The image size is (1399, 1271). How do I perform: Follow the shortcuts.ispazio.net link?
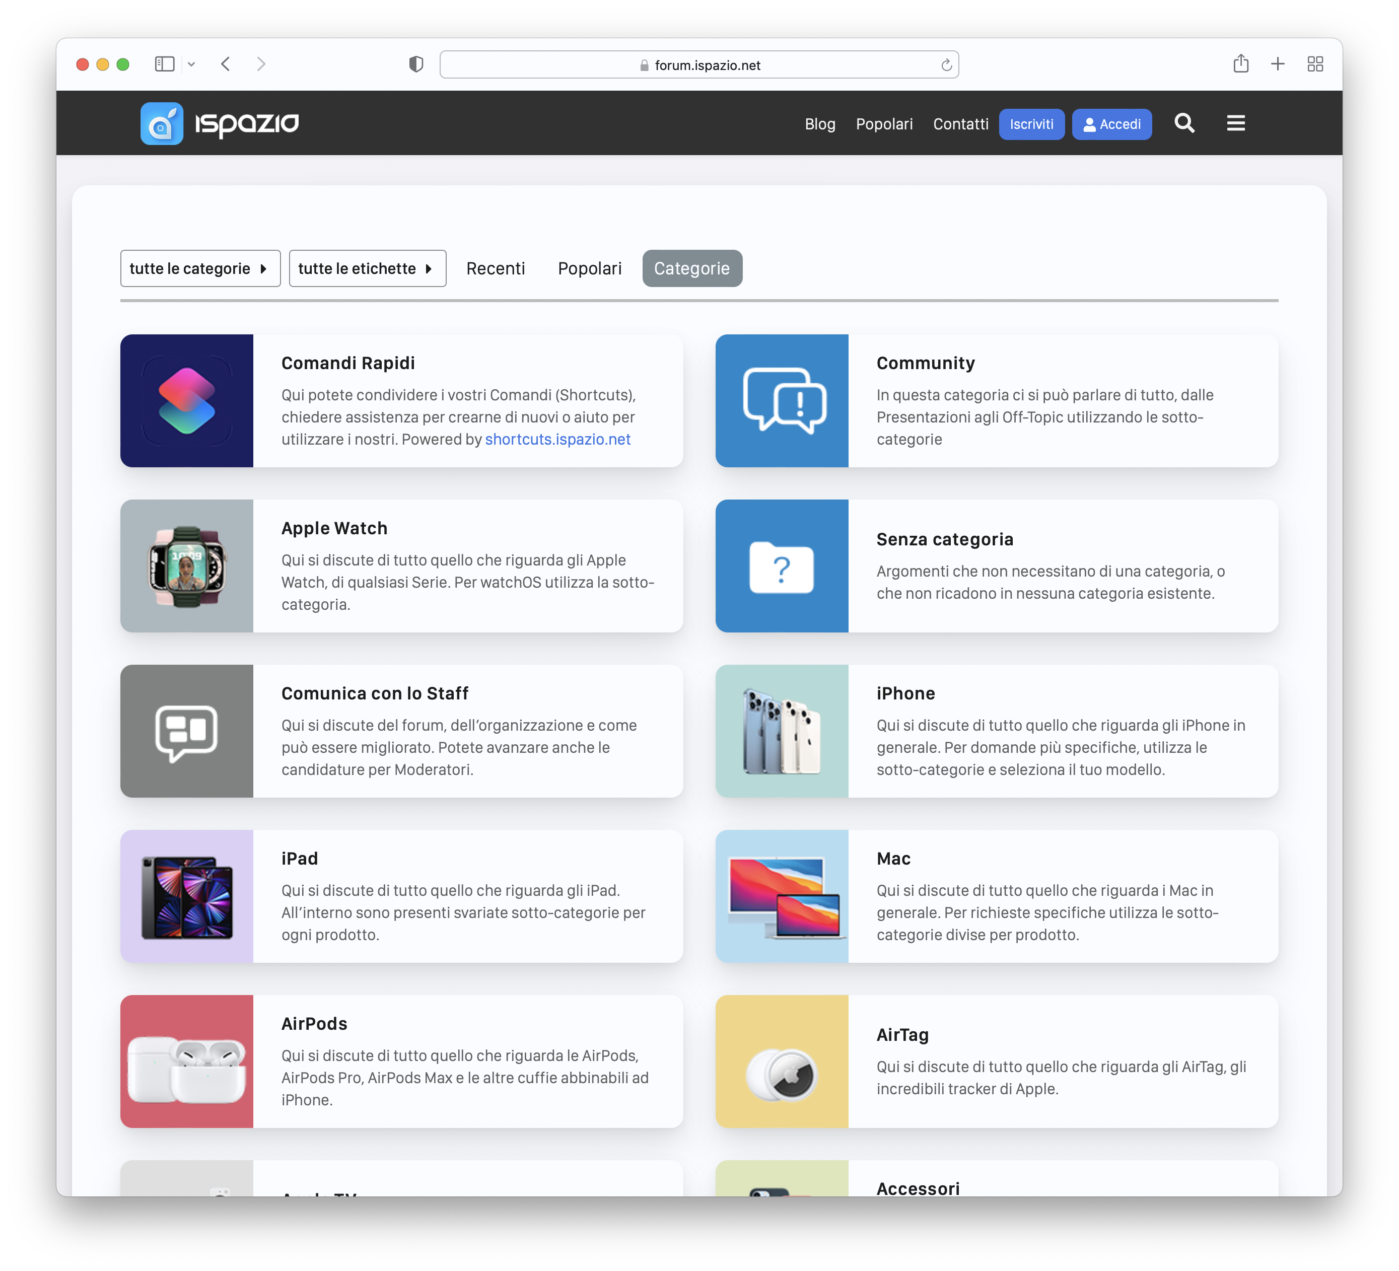click(557, 439)
